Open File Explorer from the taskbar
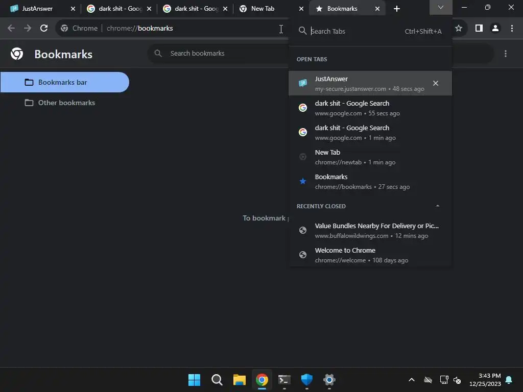Image resolution: width=523 pixels, height=392 pixels. pyautogui.click(x=239, y=380)
